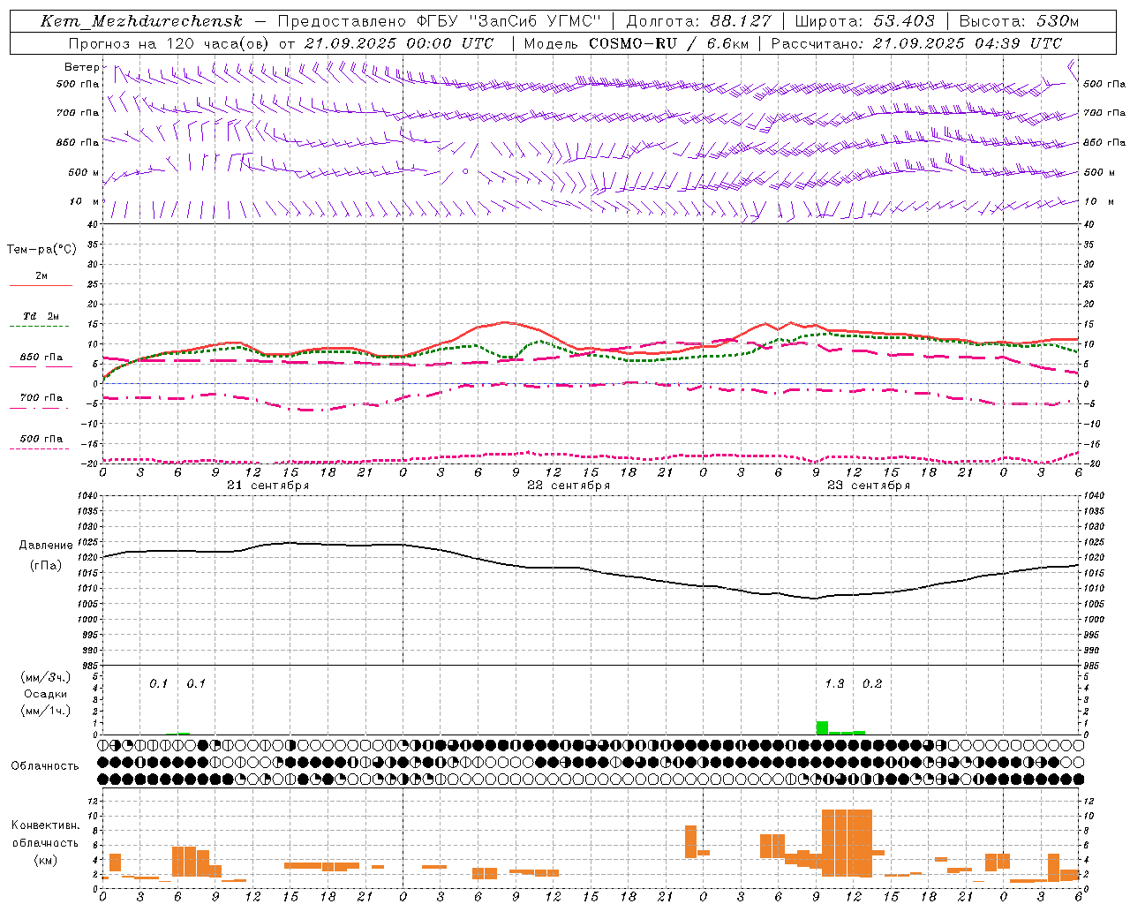Click the 700 гПа temperature legend dash-dot line

click(x=41, y=407)
